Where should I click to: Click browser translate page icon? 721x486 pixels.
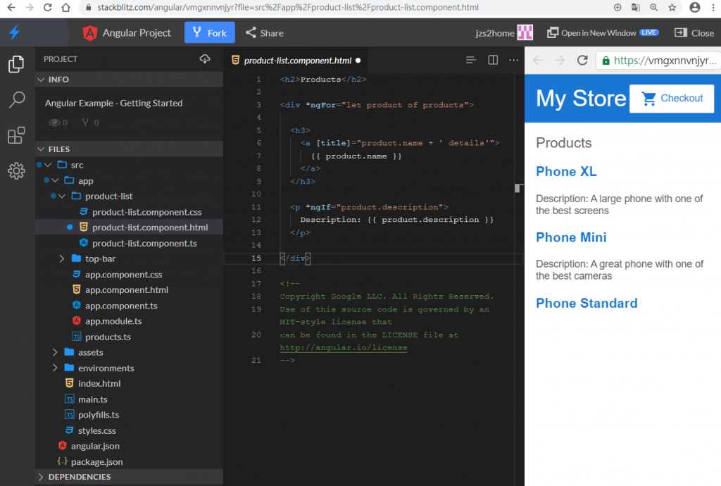click(636, 7)
